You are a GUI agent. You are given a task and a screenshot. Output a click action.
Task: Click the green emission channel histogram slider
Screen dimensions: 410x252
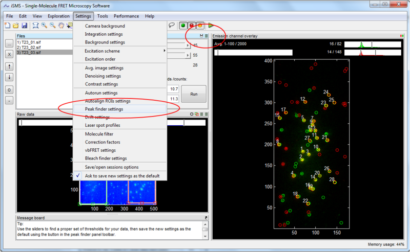point(372,44)
